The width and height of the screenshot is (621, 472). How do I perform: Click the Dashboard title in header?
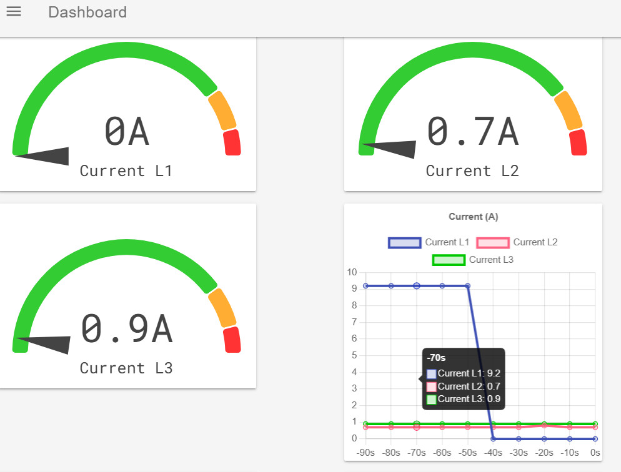(x=87, y=12)
